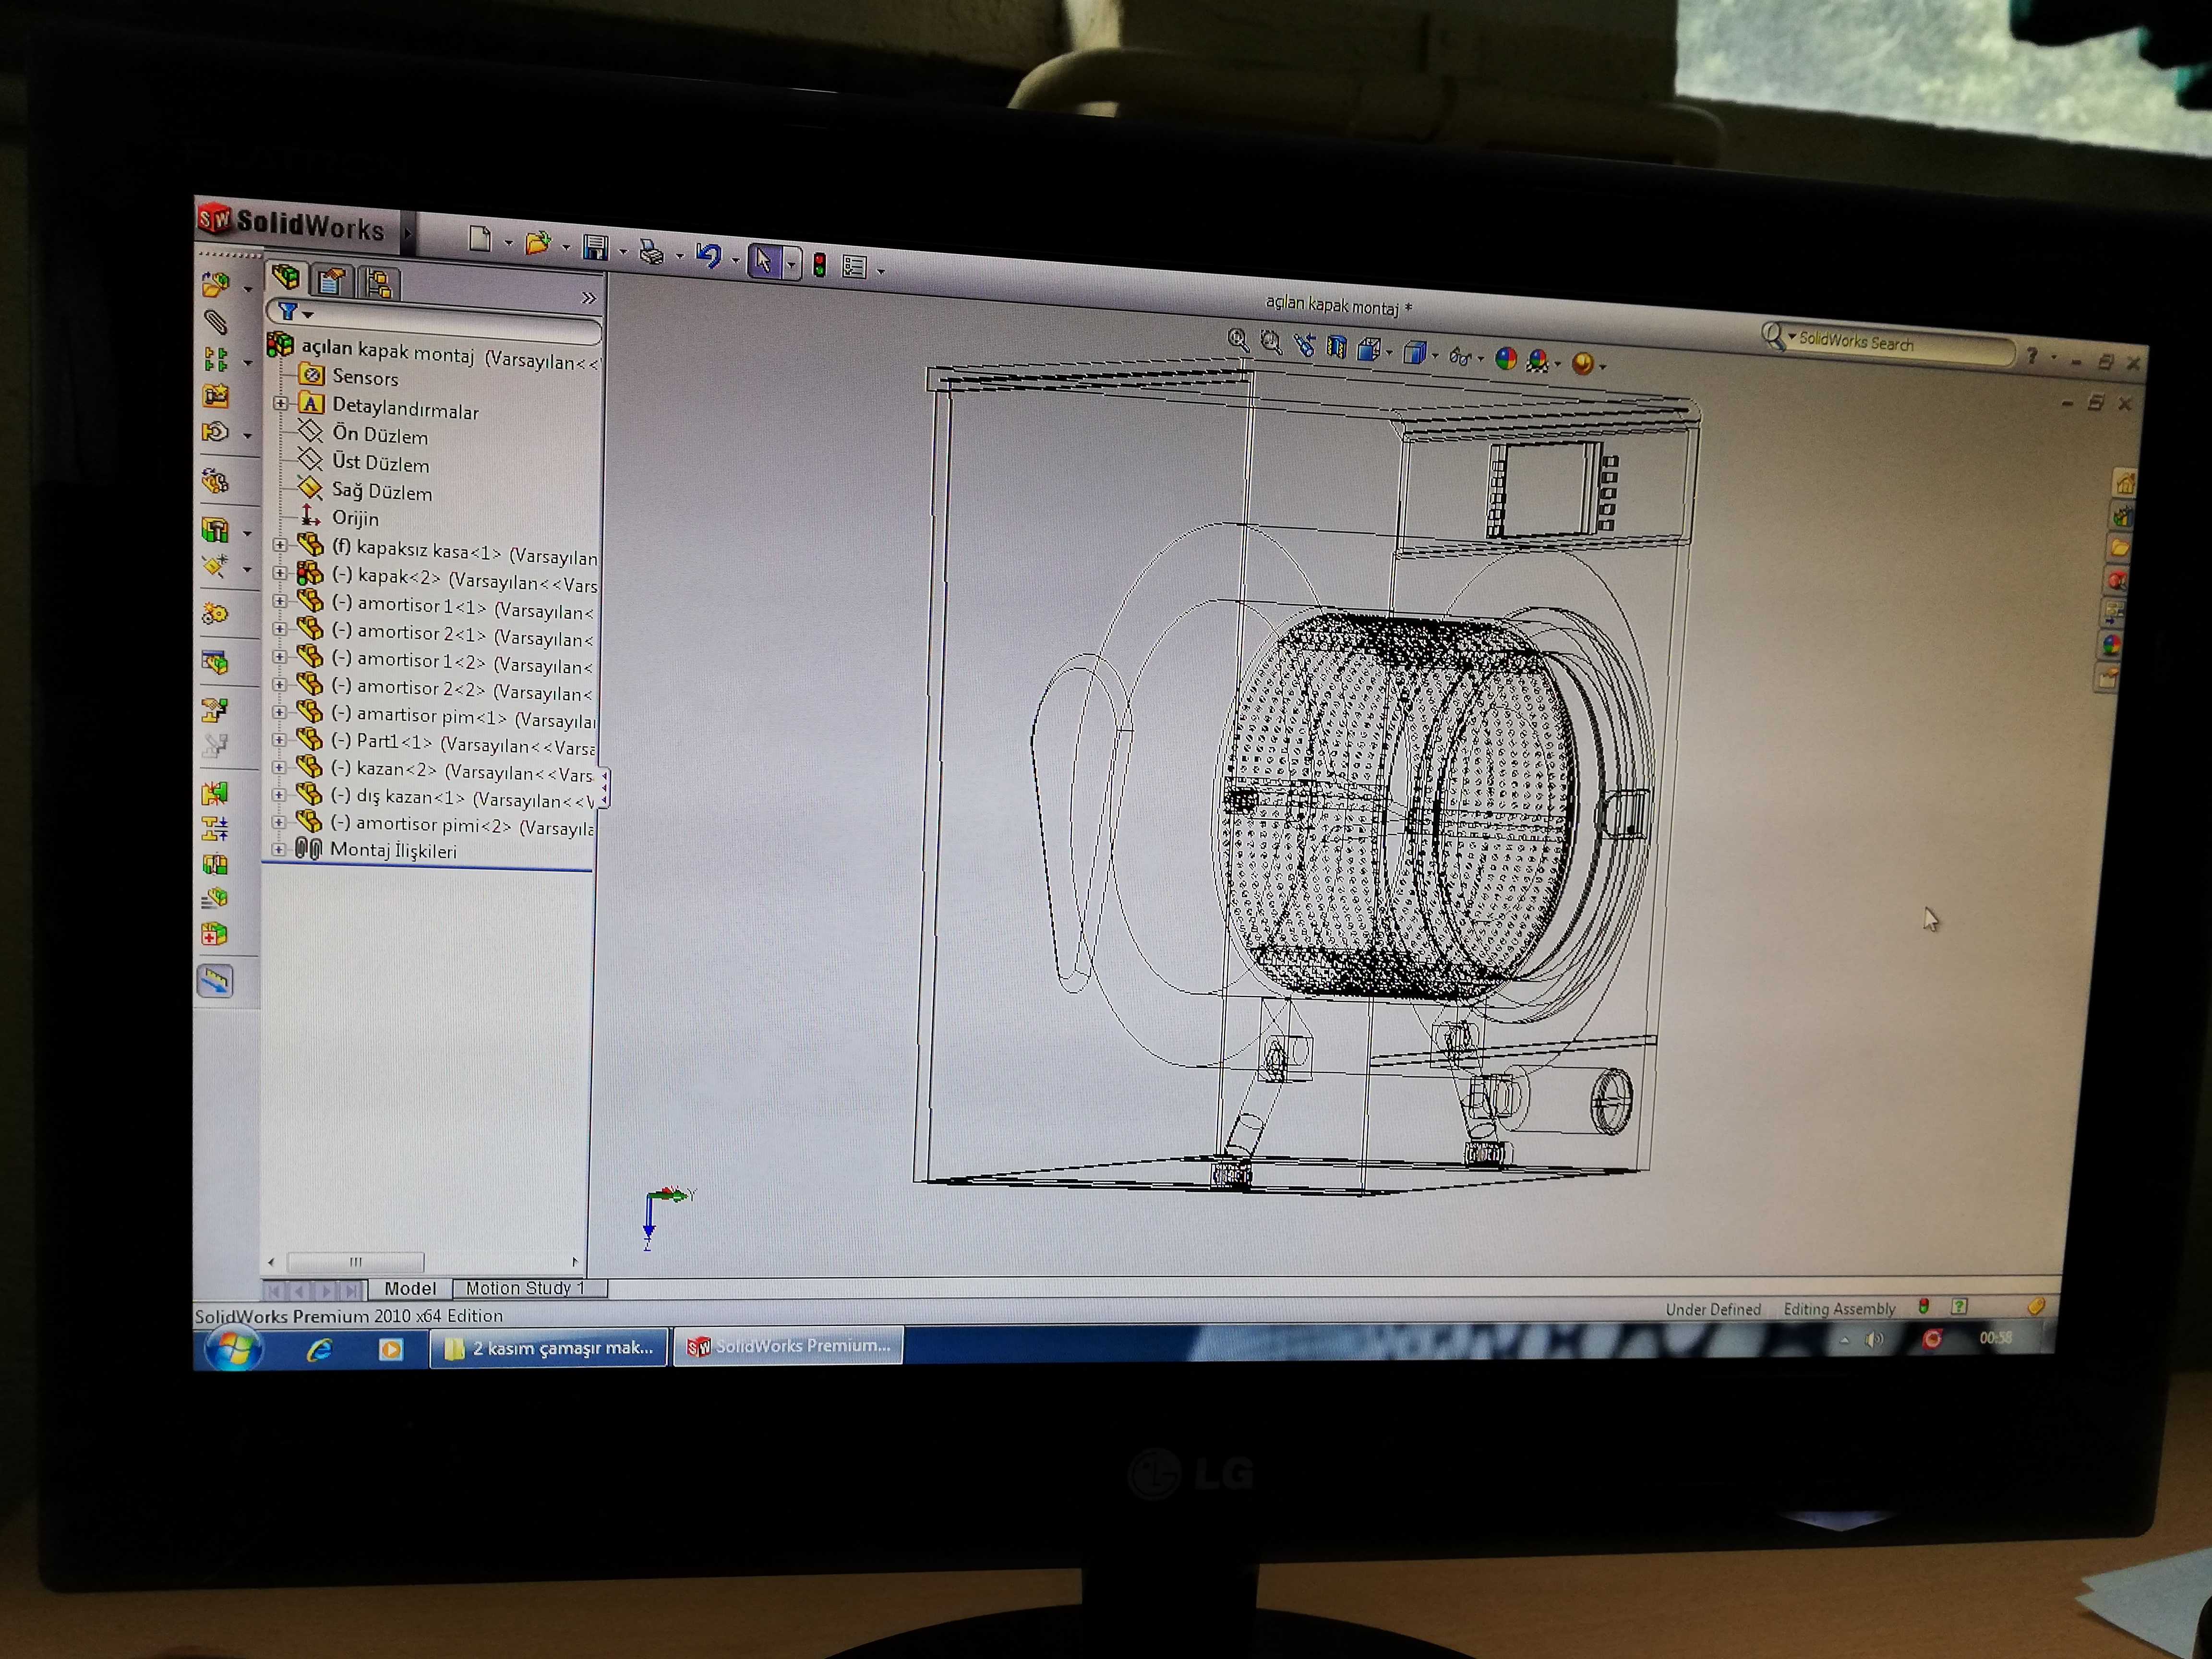Image resolution: width=2212 pixels, height=1659 pixels.
Task: Click the Edit Appearance color sphere
Action: [x=1506, y=358]
